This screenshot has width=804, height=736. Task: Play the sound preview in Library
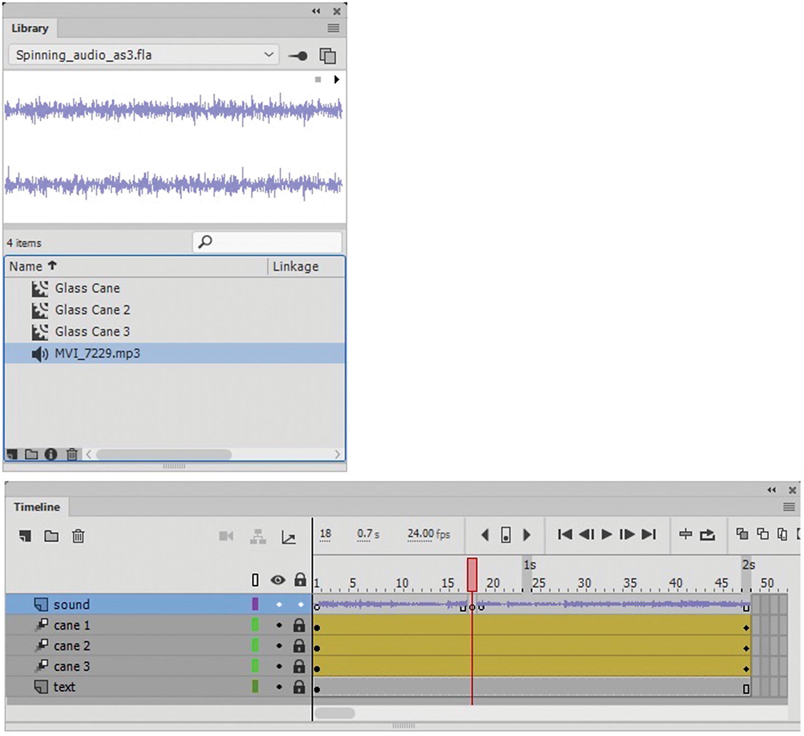point(336,80)
